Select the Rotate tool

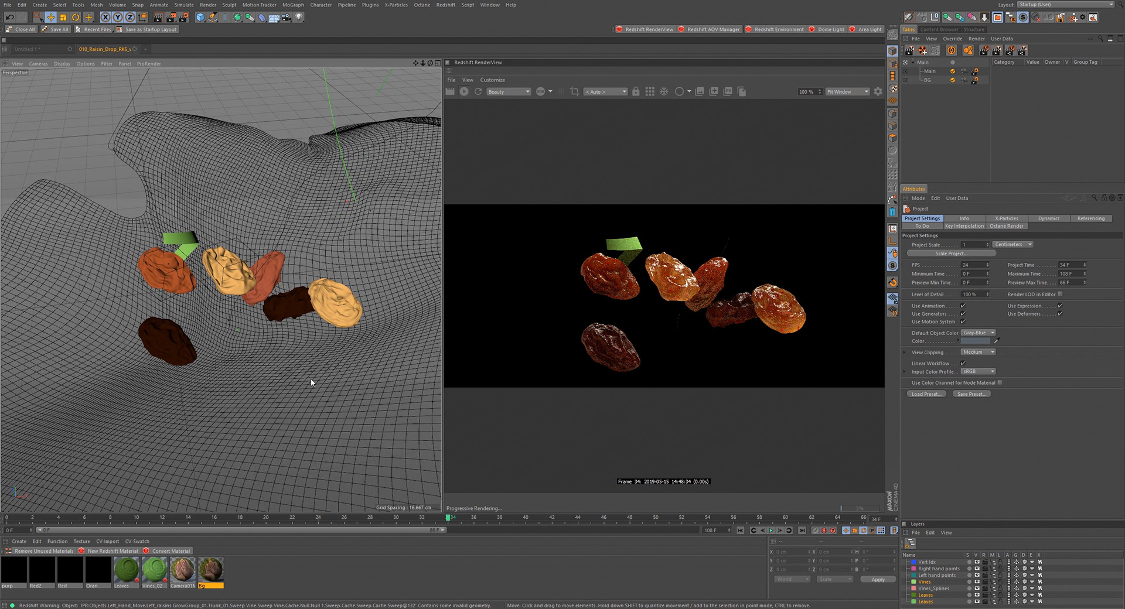[76, 18]
